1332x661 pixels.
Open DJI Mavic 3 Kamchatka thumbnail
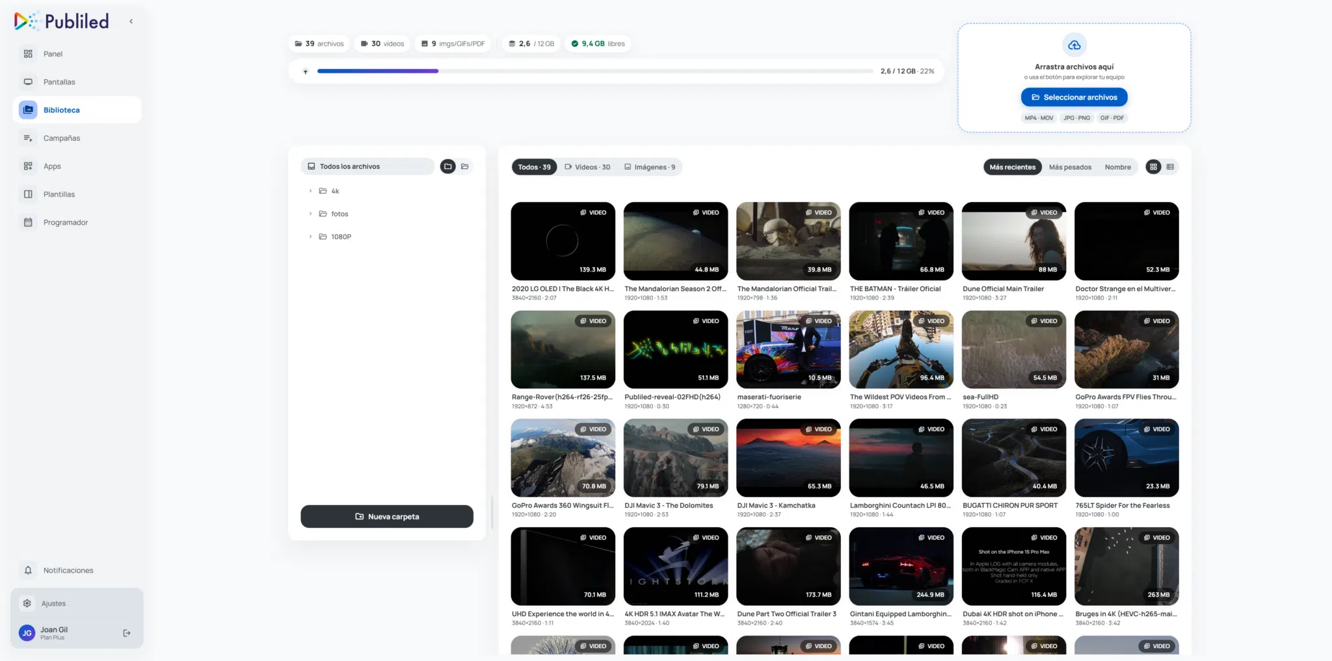(x=788, y=458)
